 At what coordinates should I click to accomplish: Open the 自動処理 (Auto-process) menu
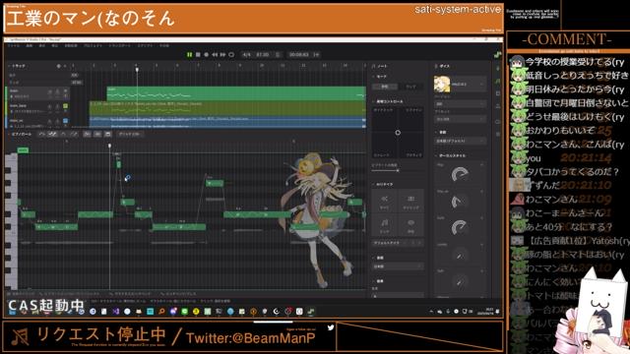(x=71, y=46)
